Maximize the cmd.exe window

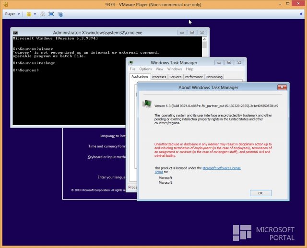(x=192, y=32)
